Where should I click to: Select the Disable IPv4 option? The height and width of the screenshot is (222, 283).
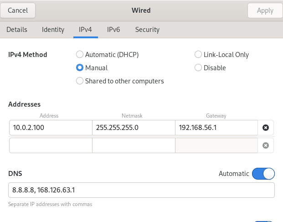(198, 68)
